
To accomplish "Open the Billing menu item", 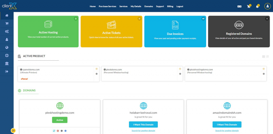I will click(x=170, y=6).
